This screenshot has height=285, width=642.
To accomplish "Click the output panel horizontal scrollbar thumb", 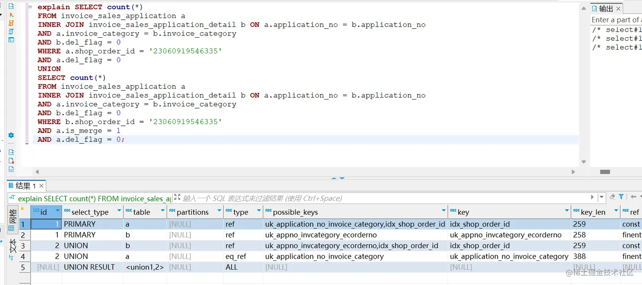I will 605,172.
